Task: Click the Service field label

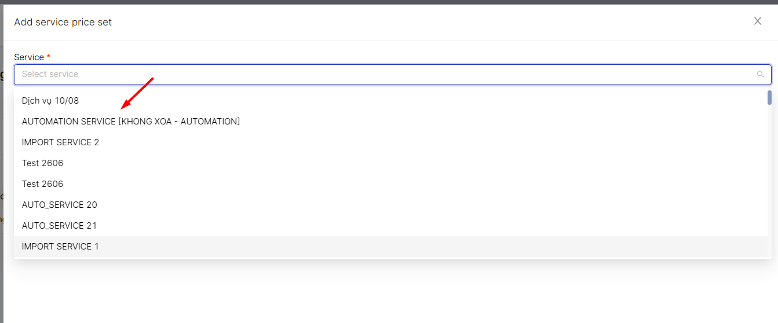Action: click(29, 57)
